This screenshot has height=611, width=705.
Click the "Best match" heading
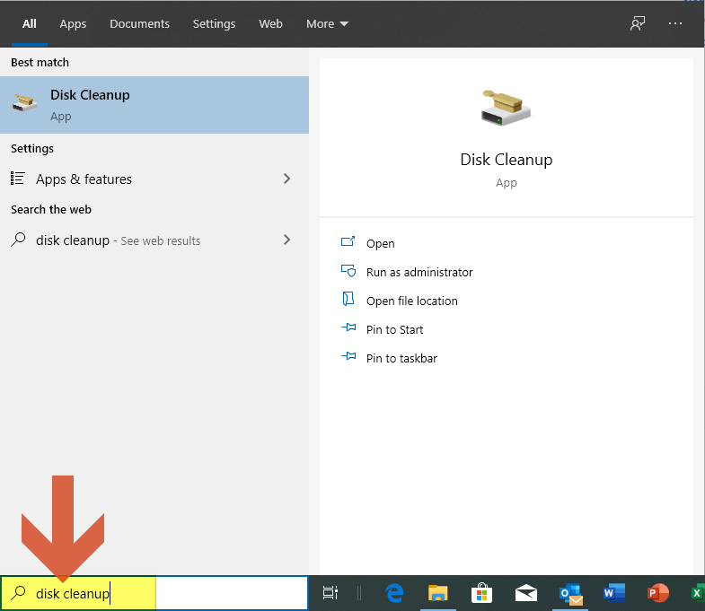pyautogui.click(x=40, y=63)
